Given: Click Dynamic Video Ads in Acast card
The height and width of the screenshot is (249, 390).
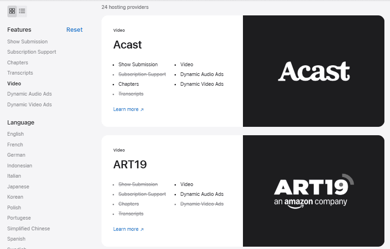Looking at the screenshot, I should [x=202, y=84].
